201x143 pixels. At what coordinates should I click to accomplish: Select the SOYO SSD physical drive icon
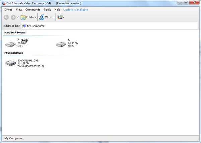[10, 63]
